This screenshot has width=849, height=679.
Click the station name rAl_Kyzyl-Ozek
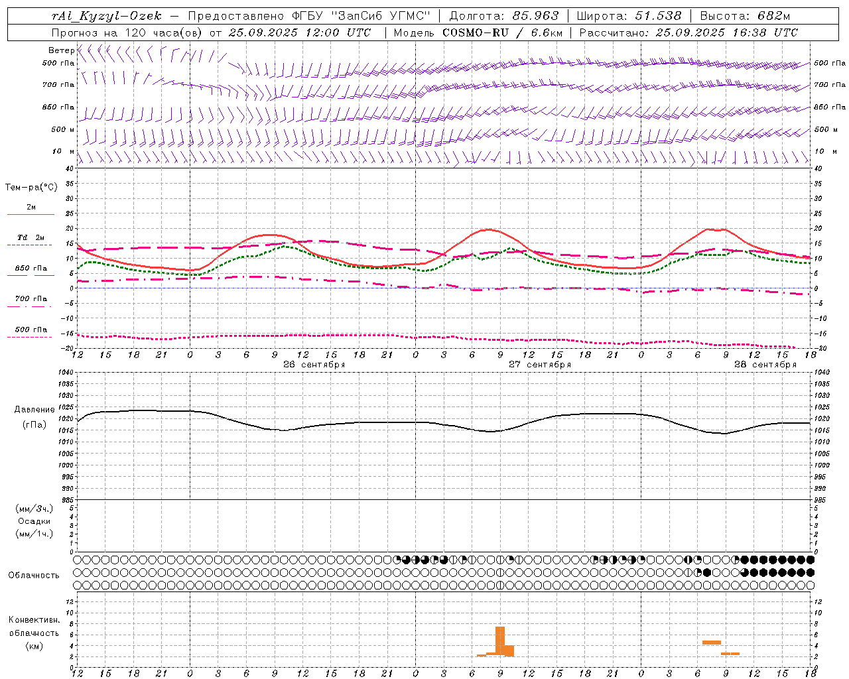tap(106, 16)
